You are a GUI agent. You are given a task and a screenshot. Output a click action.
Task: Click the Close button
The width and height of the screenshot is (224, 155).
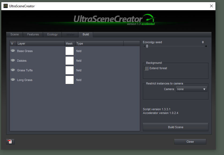190,142
